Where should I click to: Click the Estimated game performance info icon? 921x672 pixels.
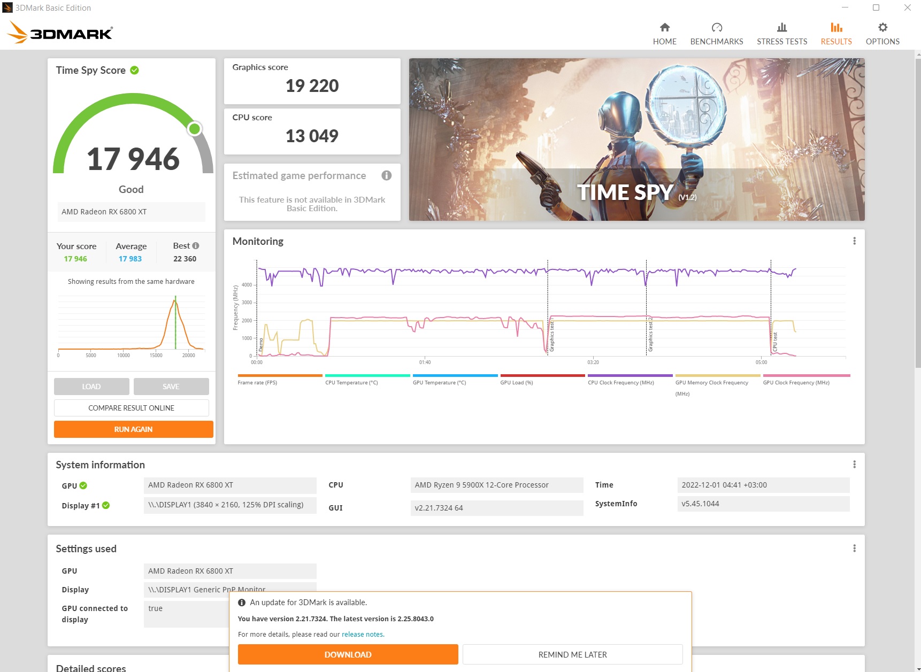coord(387,175)
